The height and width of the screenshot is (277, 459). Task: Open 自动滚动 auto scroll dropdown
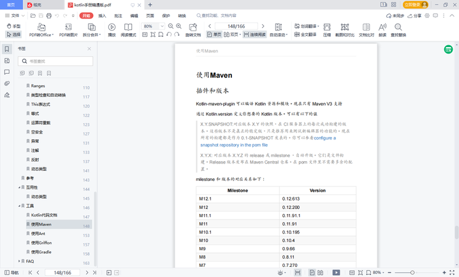pos(279,30)
